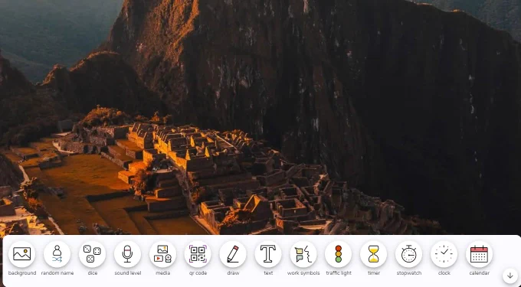521x287 pixels.
Task: Click the 'draw' label text
Action: point(233,273)
